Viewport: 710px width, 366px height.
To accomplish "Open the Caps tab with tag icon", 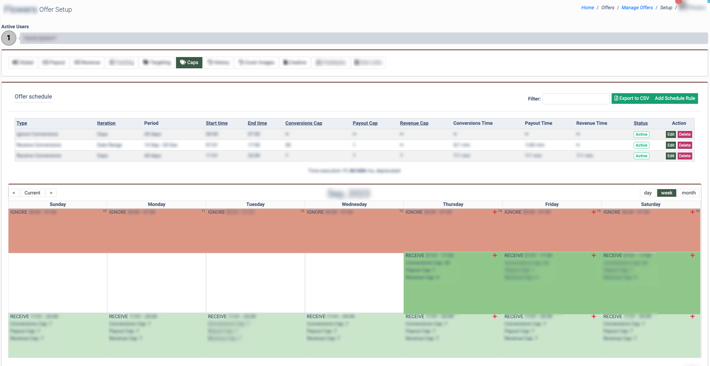I will point(189,62).
